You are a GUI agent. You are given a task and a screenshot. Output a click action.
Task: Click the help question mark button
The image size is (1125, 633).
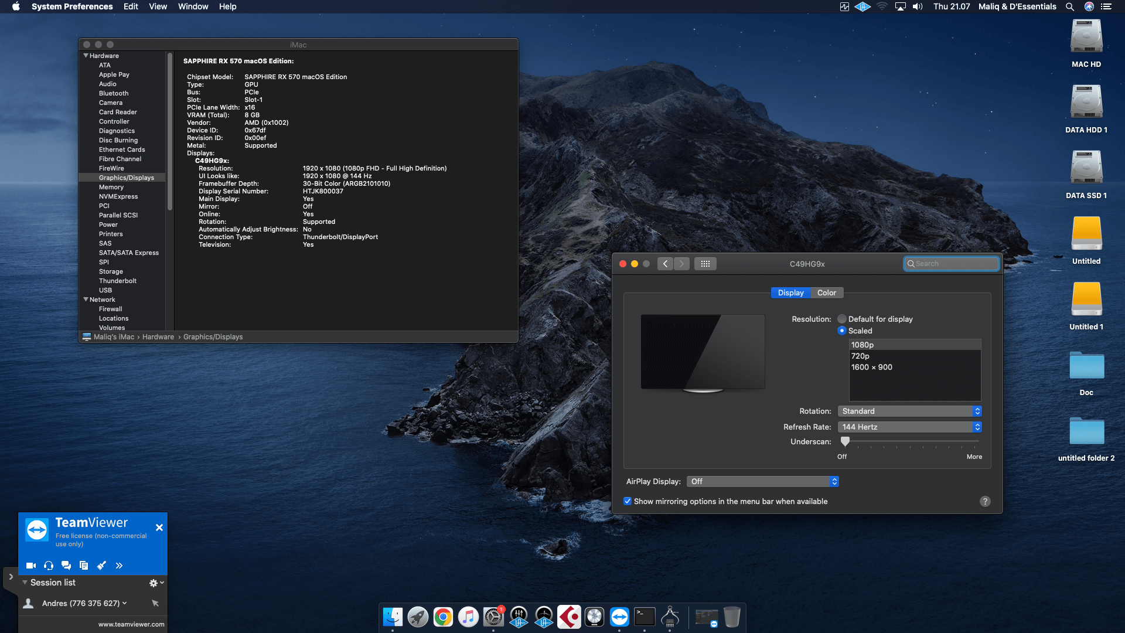coord(985,501)
